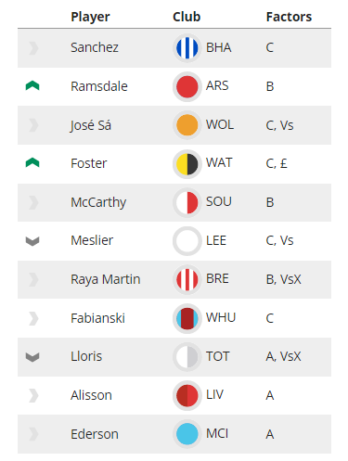Click the chevron beside Sanchez
Screen dimensions: 348x461
(x=33, y=48)
